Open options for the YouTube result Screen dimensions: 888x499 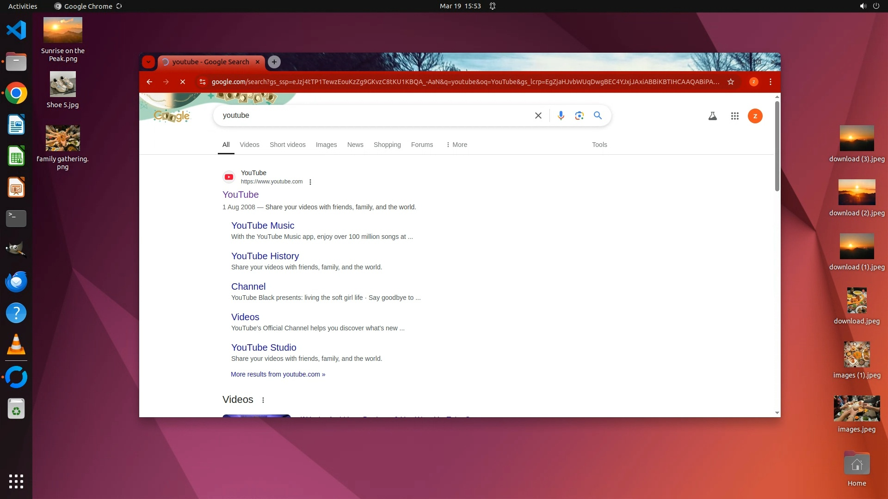310,182
